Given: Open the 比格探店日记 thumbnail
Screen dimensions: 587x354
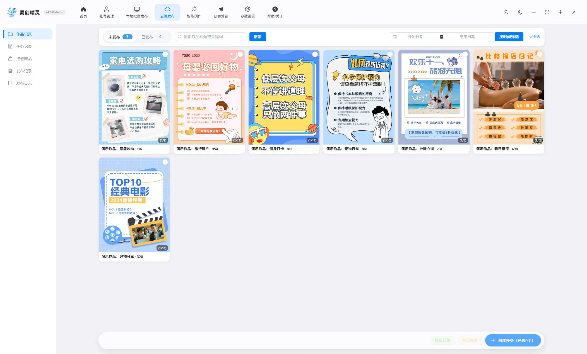Looking at the screenshot, I should (x=509, y=97).
